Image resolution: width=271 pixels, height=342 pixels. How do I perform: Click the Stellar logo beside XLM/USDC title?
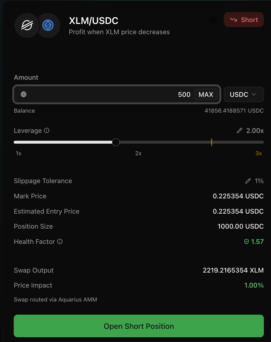(27, 25)
